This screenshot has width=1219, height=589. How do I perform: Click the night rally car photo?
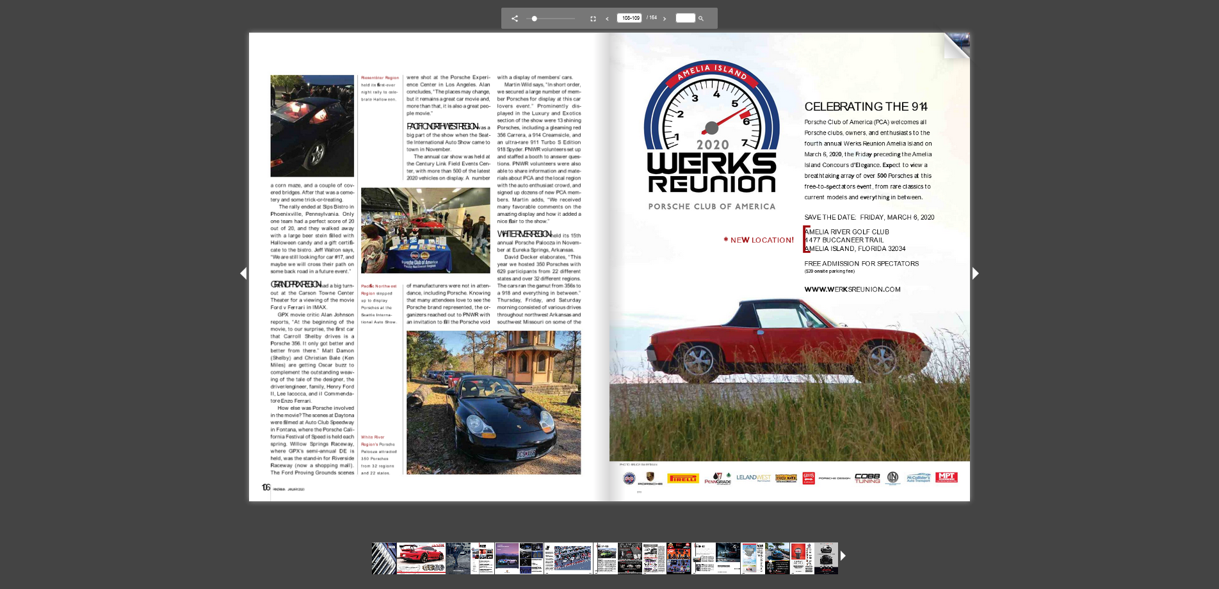(x=312, y=126)
